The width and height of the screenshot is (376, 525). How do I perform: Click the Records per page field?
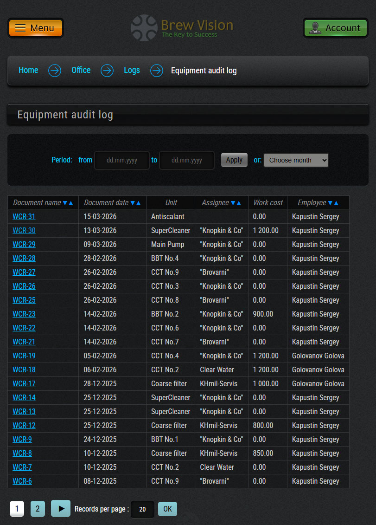tap(142, 509)
